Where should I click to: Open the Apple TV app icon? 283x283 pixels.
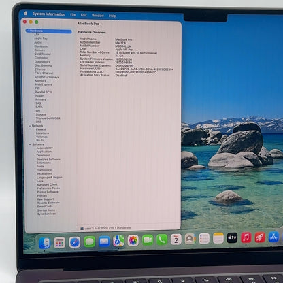coord(232,237)
